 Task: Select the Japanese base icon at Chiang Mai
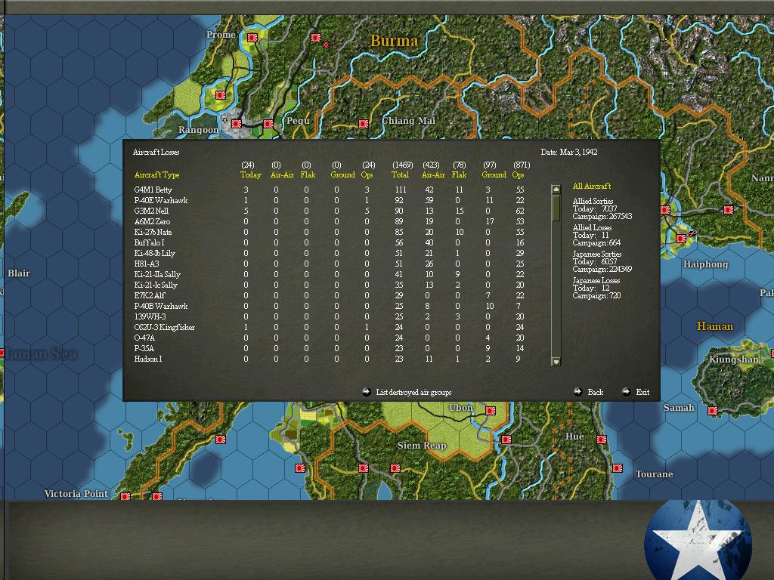click(364, 124)
